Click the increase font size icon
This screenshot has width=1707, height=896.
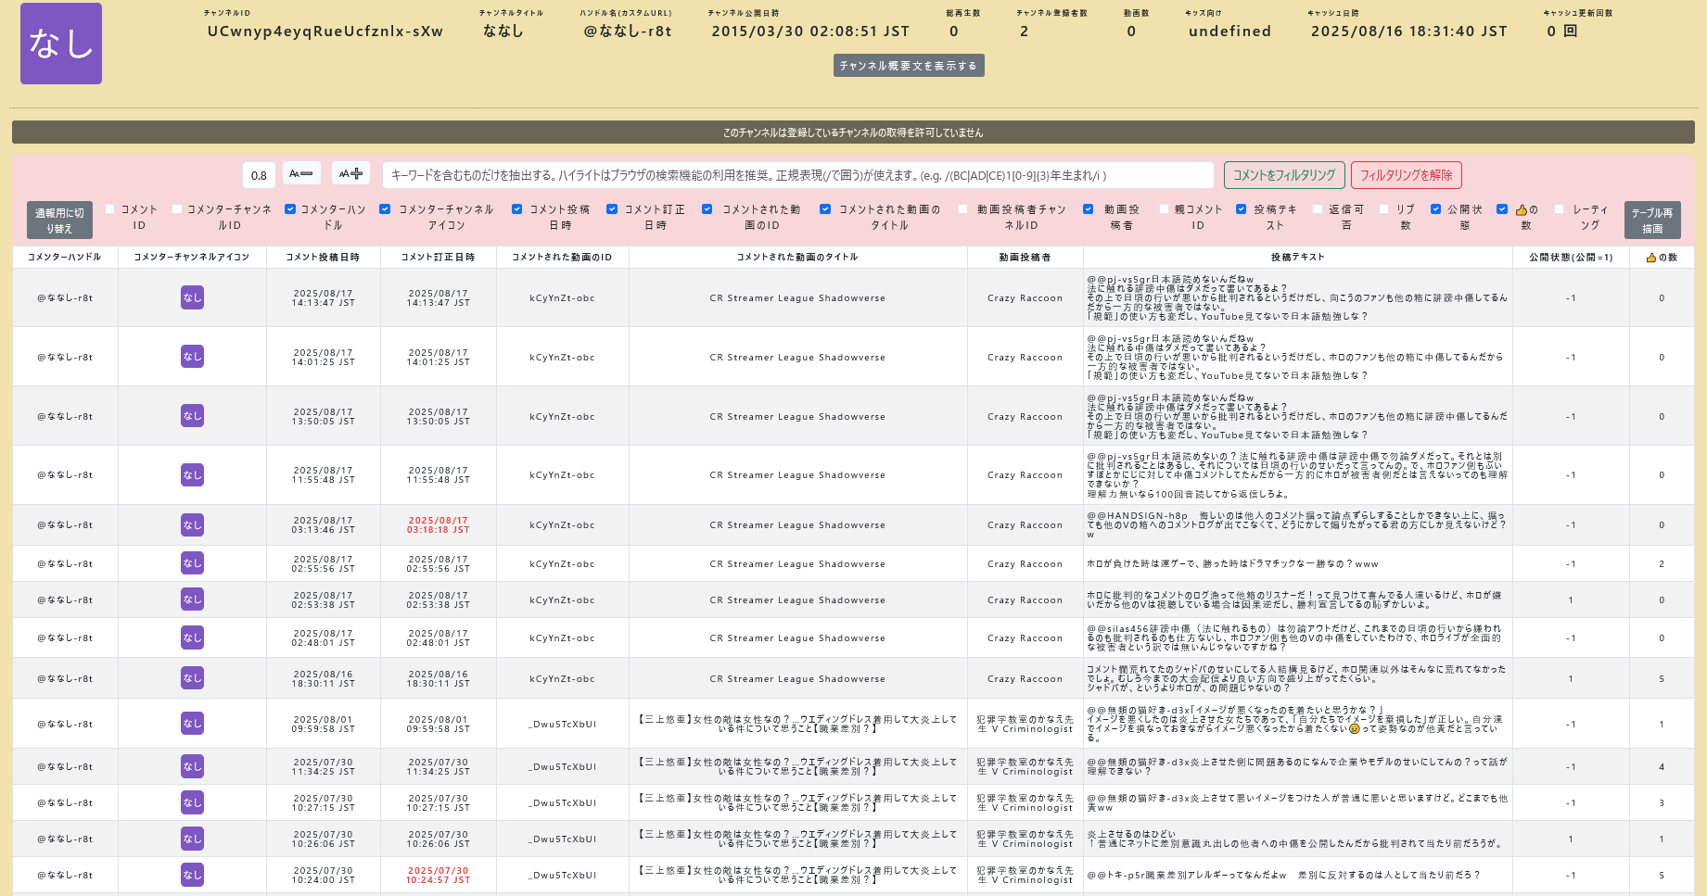[x=350, y=174]
